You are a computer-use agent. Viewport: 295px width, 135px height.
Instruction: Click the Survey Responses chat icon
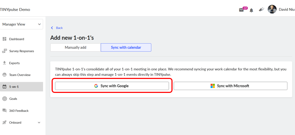pyautogui.click(x=4, y=51)
